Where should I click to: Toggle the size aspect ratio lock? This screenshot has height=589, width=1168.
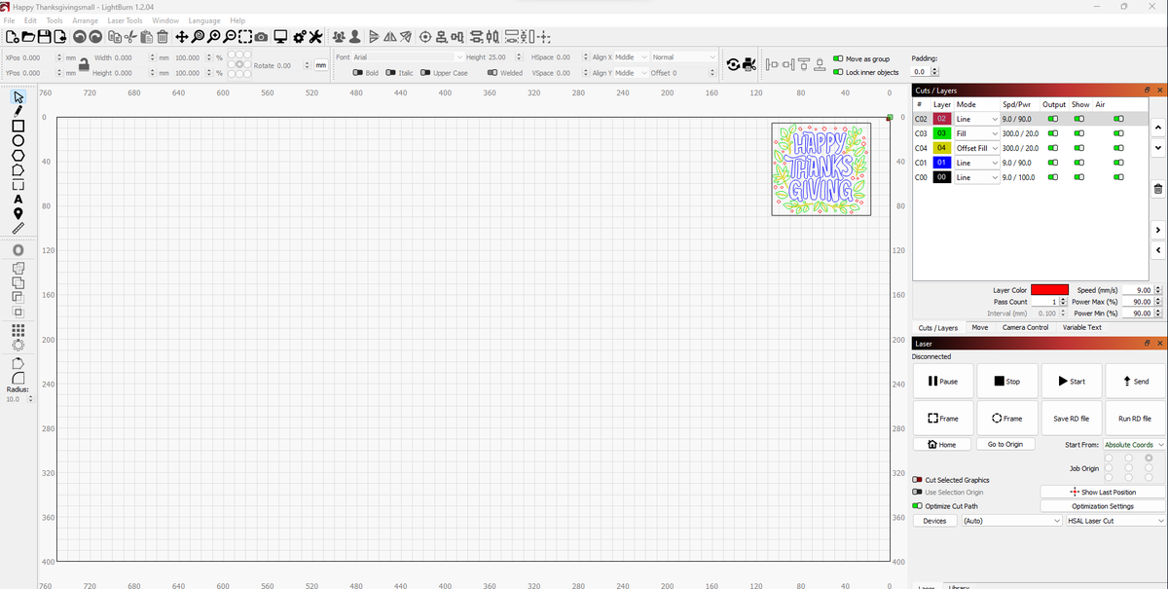click(x=84, y=65)
